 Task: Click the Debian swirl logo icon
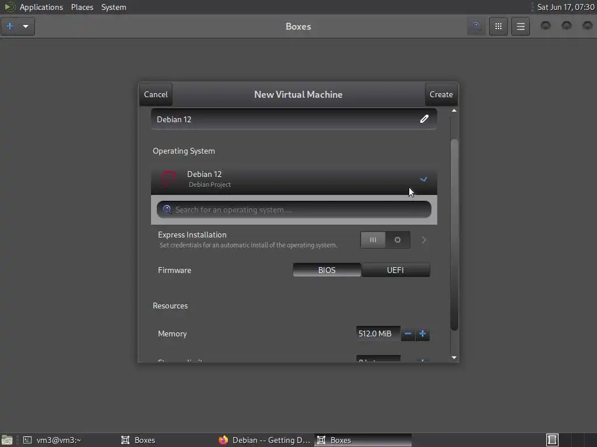click(170, 179)
